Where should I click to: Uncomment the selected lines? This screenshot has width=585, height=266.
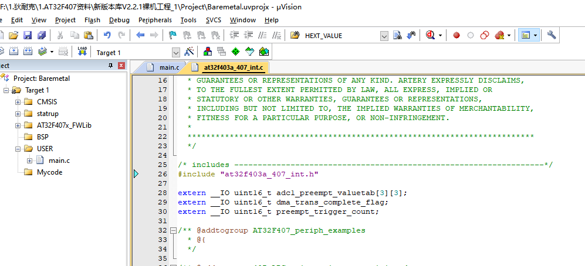276,35
